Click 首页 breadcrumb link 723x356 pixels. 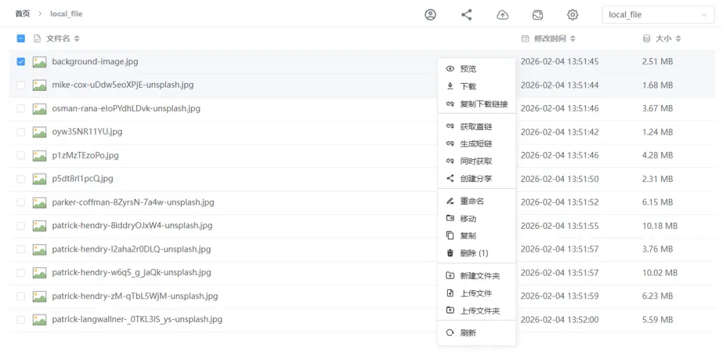pos(23,14)
